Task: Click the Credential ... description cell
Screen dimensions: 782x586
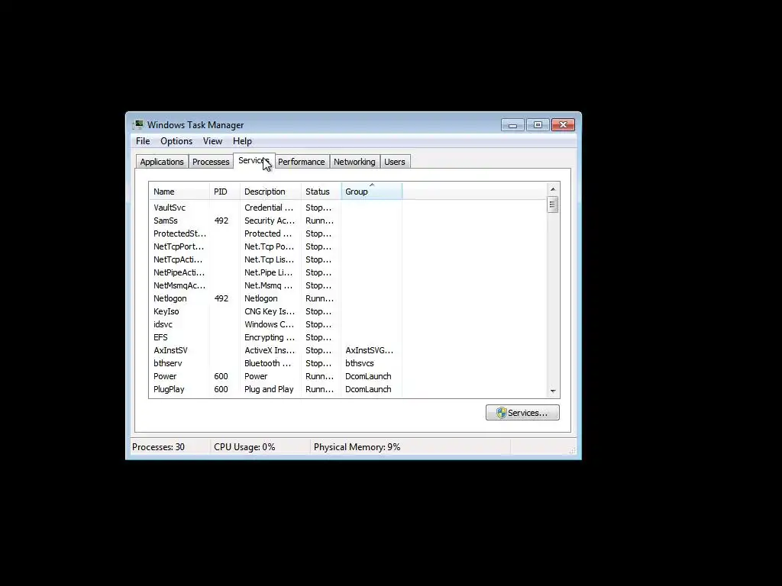Action: [269, 208]
